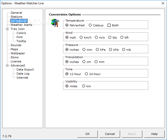Open Tray Icon Tooltip settings
Viewport: 167px width, 140px height.
tap(21, 41)
